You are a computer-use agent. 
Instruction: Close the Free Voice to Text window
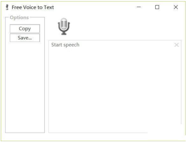pos(176,7)
